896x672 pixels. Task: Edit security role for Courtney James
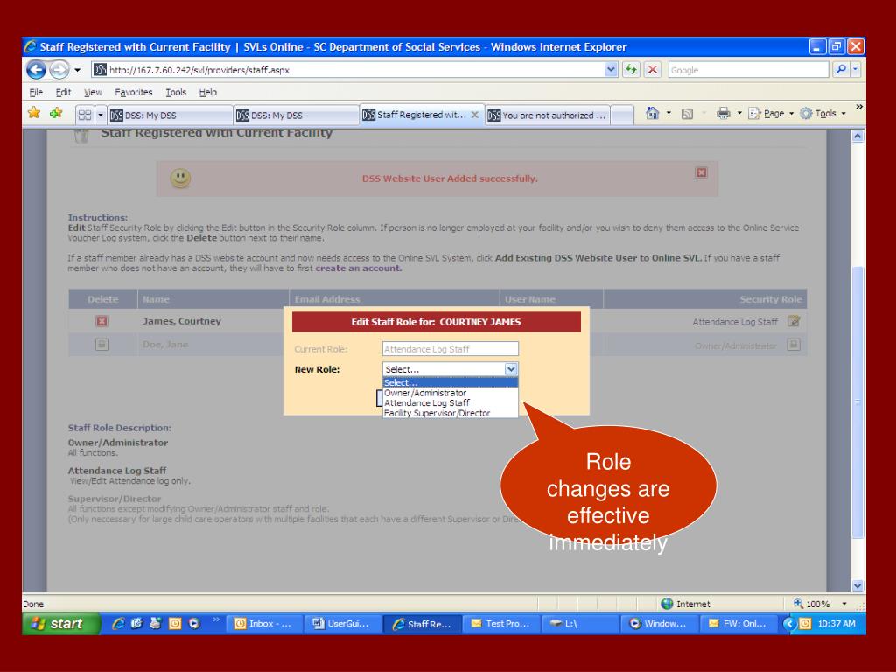(x=793, y=321)
